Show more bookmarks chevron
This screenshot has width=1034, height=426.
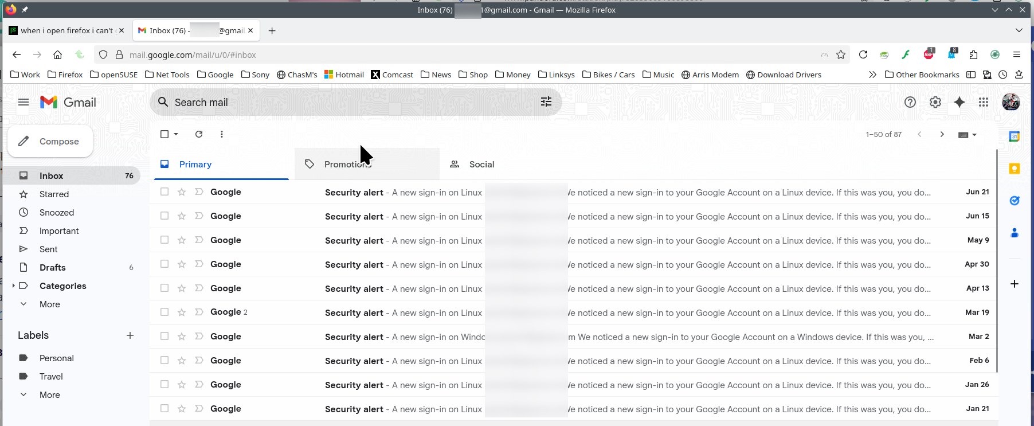(872, 75)
